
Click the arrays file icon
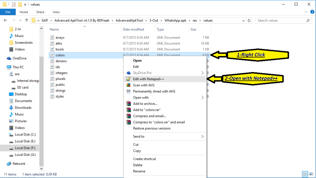[52, 37]
